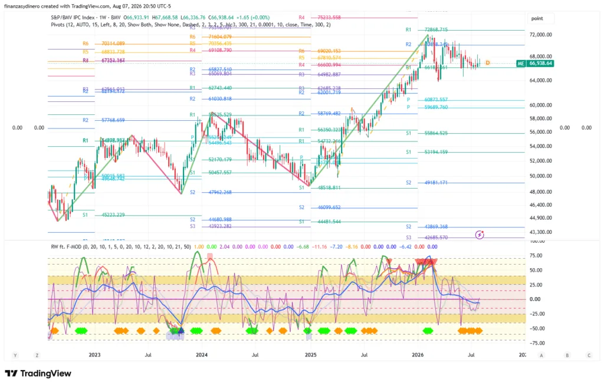Click the 72,000.00 price axis label
604x386 pixels.
click(540, 35)
